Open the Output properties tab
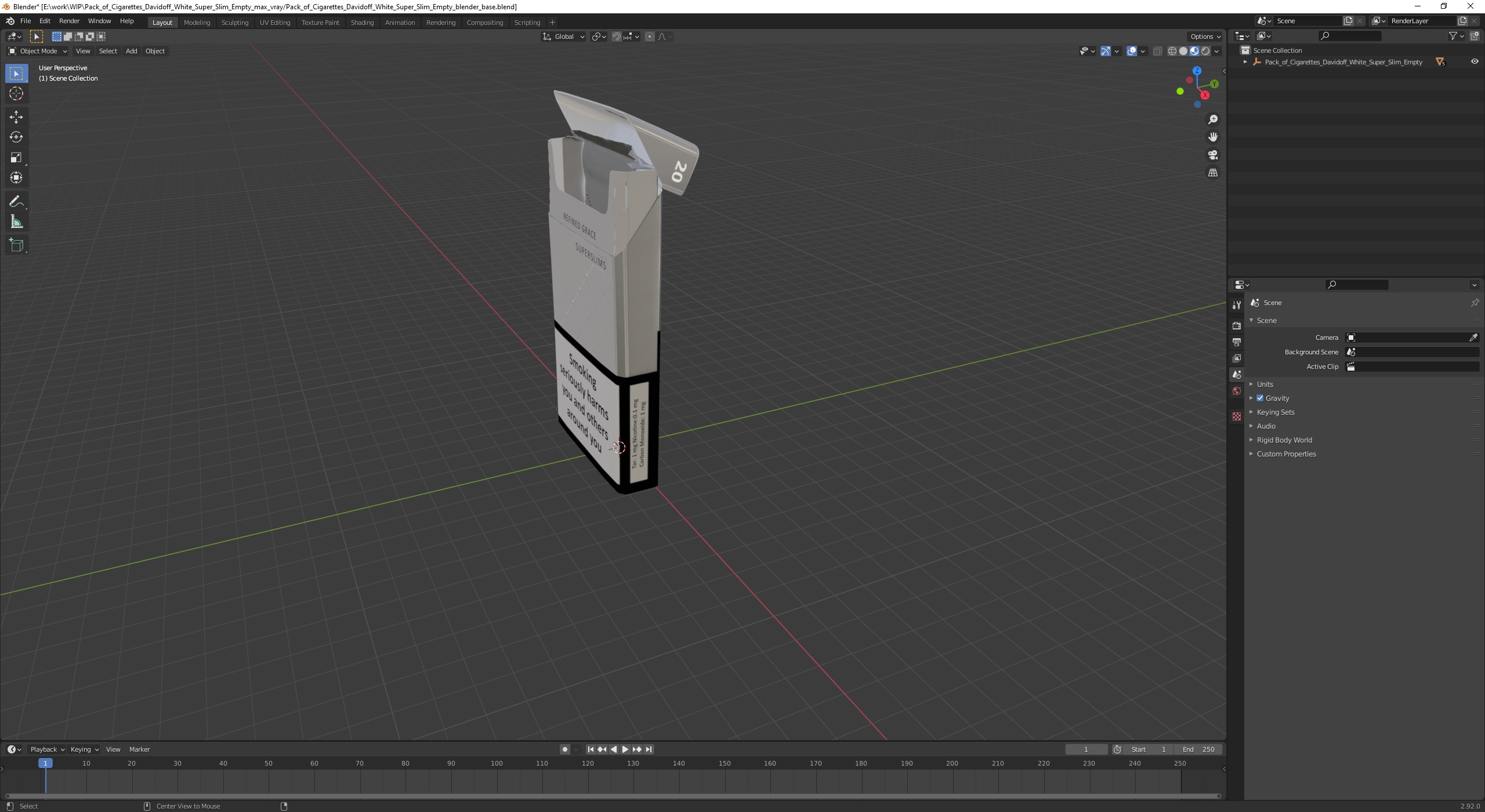The height and width of the screenshot is (812, 1485). pyautogui.click(x=1236, y=342)
